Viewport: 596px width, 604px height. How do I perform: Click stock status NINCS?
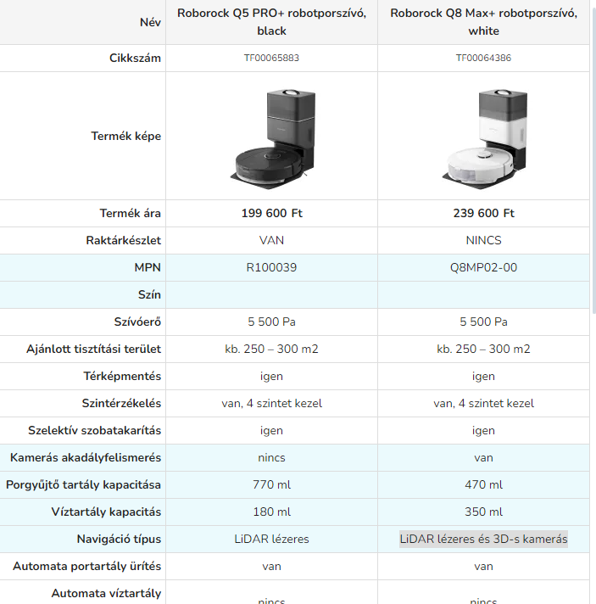(x=484, y=240)
